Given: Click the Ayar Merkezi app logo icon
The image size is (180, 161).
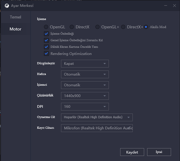Looking at the screenshot, I should click(7, 5).
